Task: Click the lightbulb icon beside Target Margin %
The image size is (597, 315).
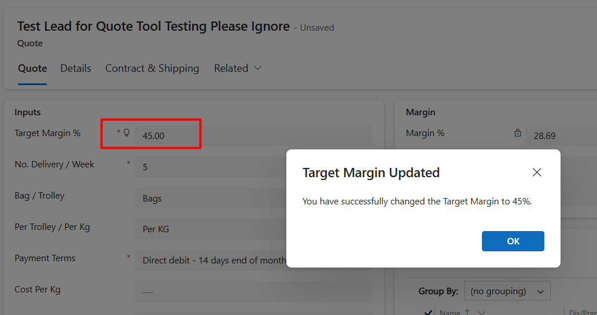Action: [x=127, y=133]
